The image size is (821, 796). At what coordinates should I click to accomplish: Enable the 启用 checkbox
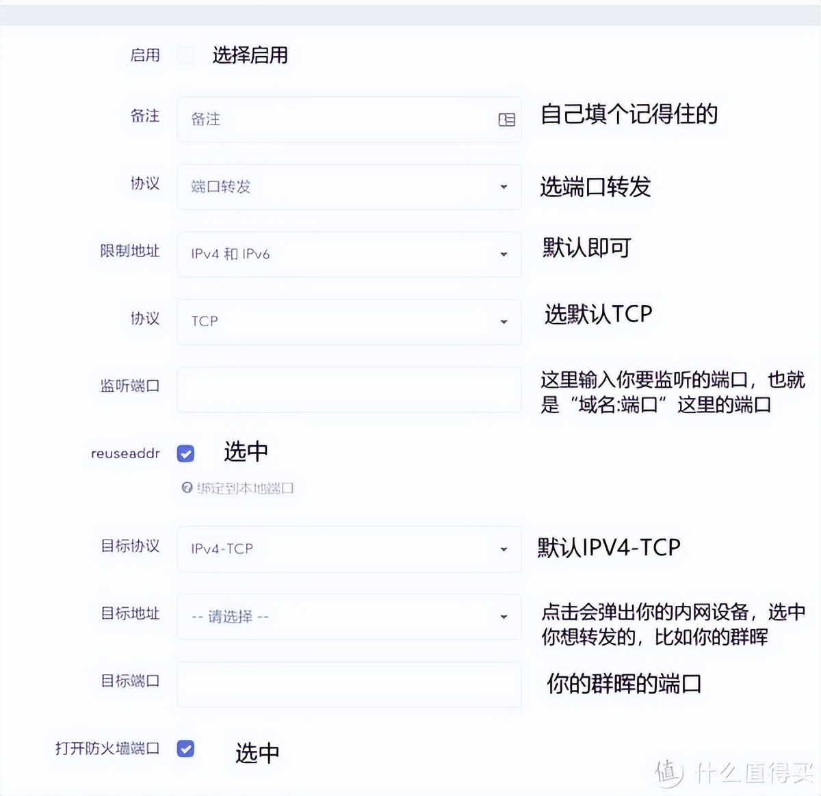pyautogui.click(x=185, y=55)
